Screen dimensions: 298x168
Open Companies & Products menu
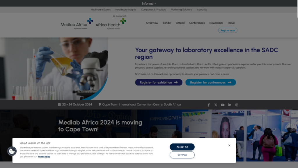153,10
